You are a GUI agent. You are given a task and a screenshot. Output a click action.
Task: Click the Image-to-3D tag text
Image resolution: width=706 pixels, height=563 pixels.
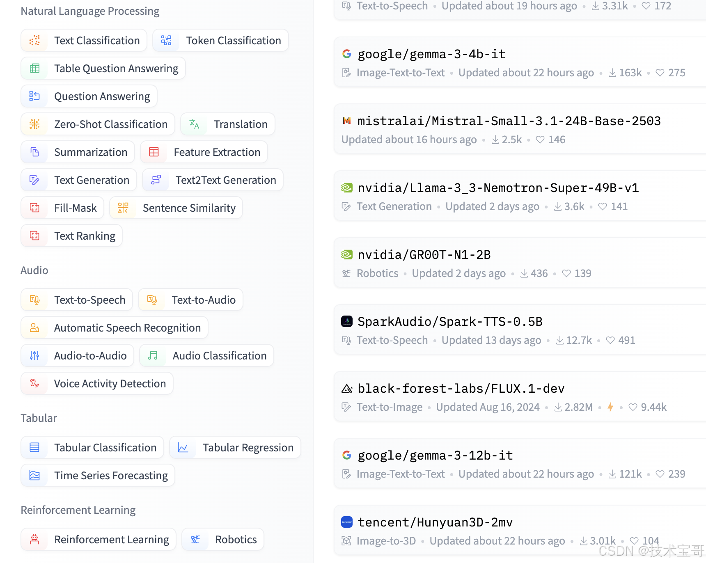point(386,541)
